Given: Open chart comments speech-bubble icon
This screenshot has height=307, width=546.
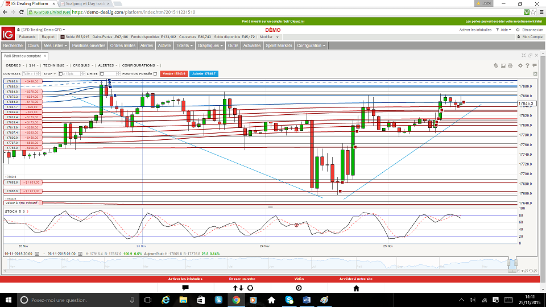Looking at the screenshot, I should 535,65.
